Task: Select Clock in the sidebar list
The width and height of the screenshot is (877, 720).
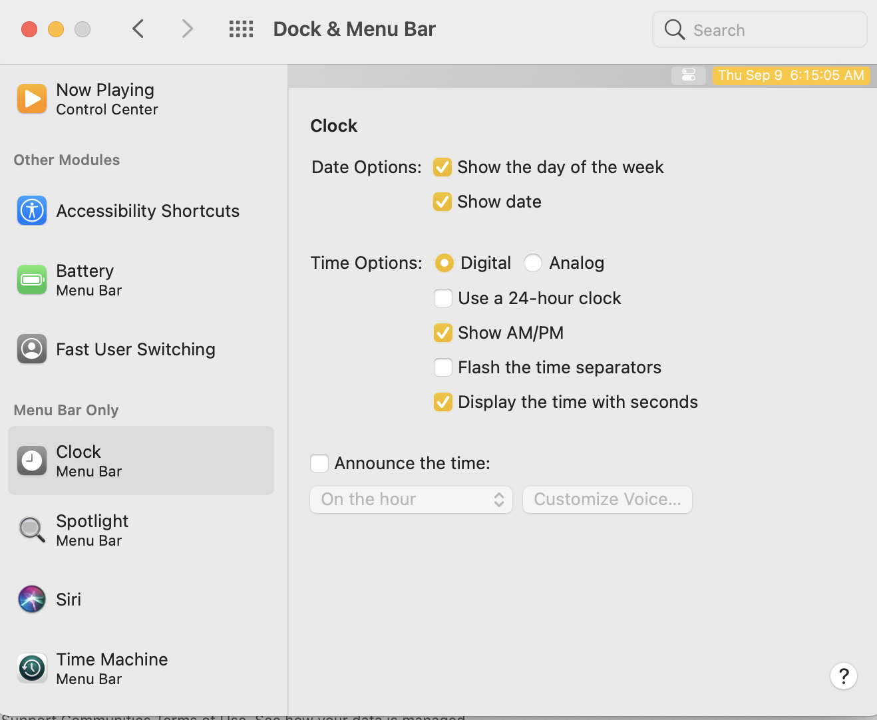Action: 141,460
